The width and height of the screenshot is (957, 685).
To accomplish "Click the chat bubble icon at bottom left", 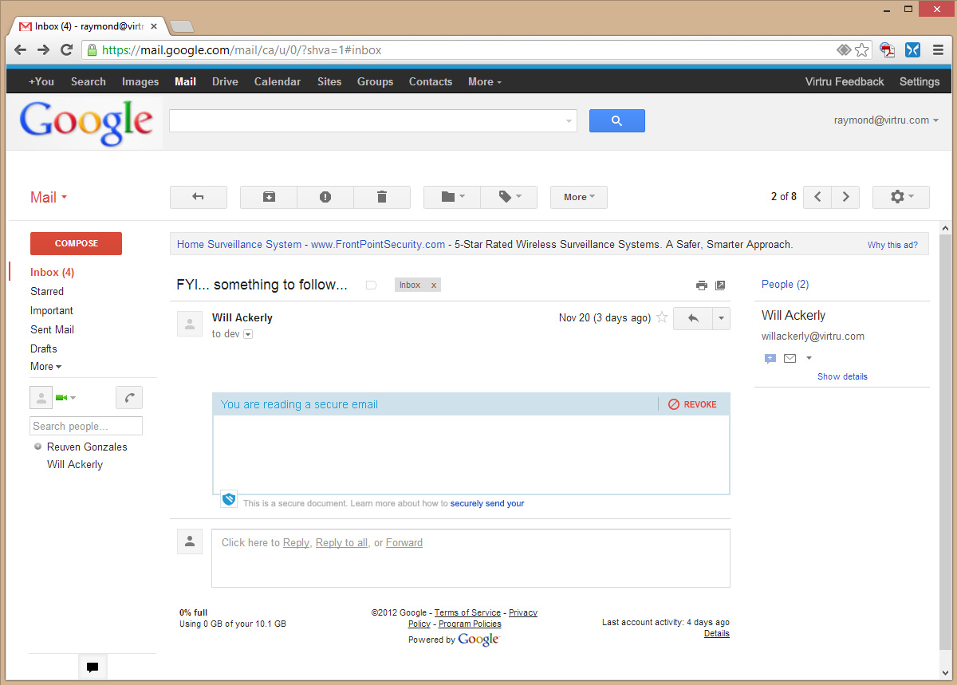I will (x=93, y=667).
